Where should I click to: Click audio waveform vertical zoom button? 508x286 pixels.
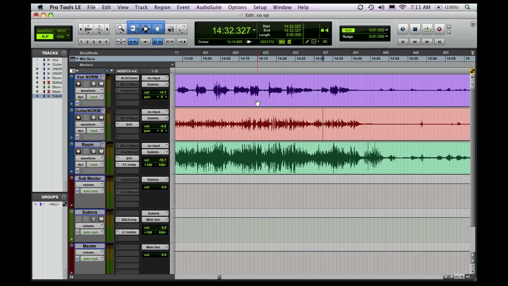coord(89,29)
